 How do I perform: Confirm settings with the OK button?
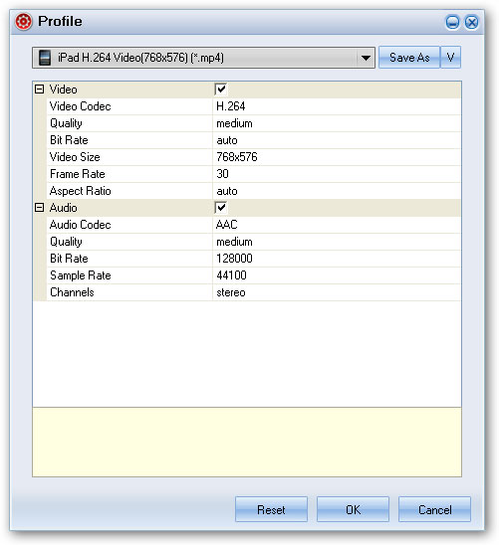(x=353, y=509)
